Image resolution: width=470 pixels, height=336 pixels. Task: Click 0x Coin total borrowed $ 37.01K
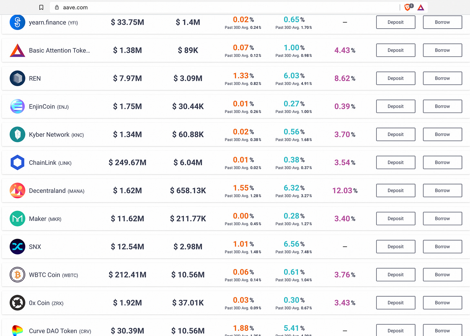[188, 303]
